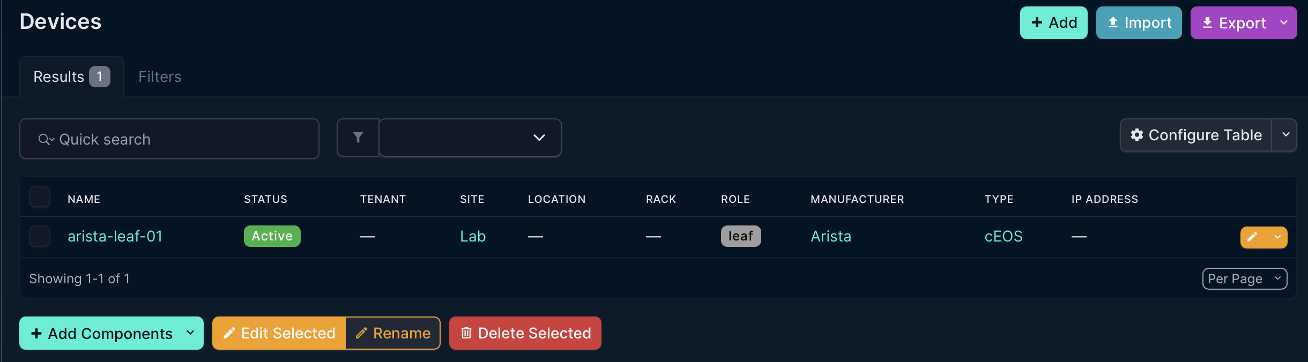Open the arista-leaf-01 device link
This screenshot has width=1308, height=362.
[115, 236]
